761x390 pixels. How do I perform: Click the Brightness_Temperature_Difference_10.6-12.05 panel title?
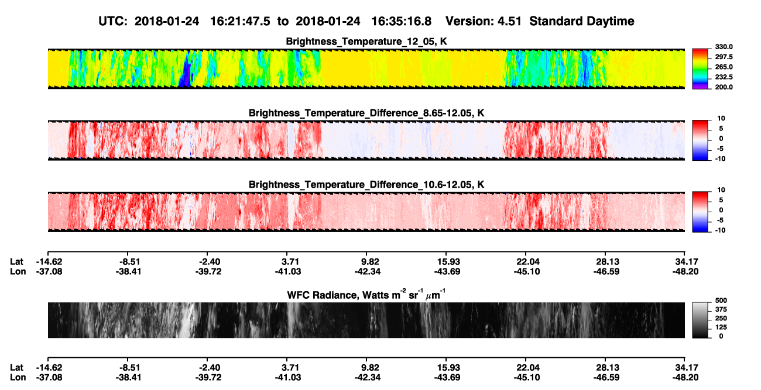click(366, 185)
